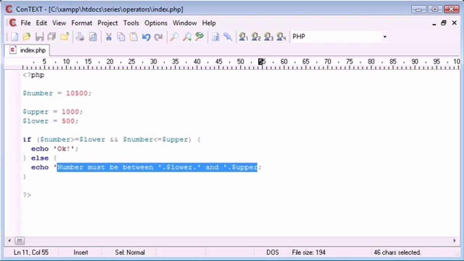This screenshot has height=261, width=464.
Task: Click the Redo arrow icon
Action: pyautogui.click(x=158, y=37)
